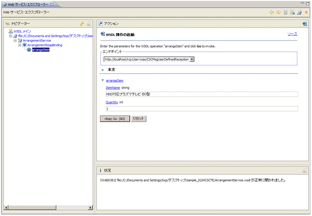
Task: Open the ソース link
Action: [x=292, y=34]
